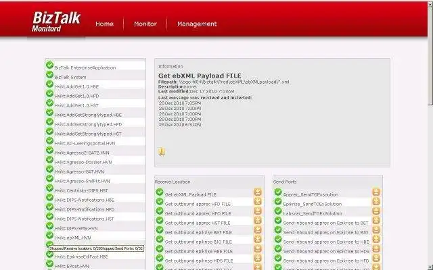Select Hvikt.EpikriseEdiFact.HBE application
433x270 pixels.
(x=81, y=256)
